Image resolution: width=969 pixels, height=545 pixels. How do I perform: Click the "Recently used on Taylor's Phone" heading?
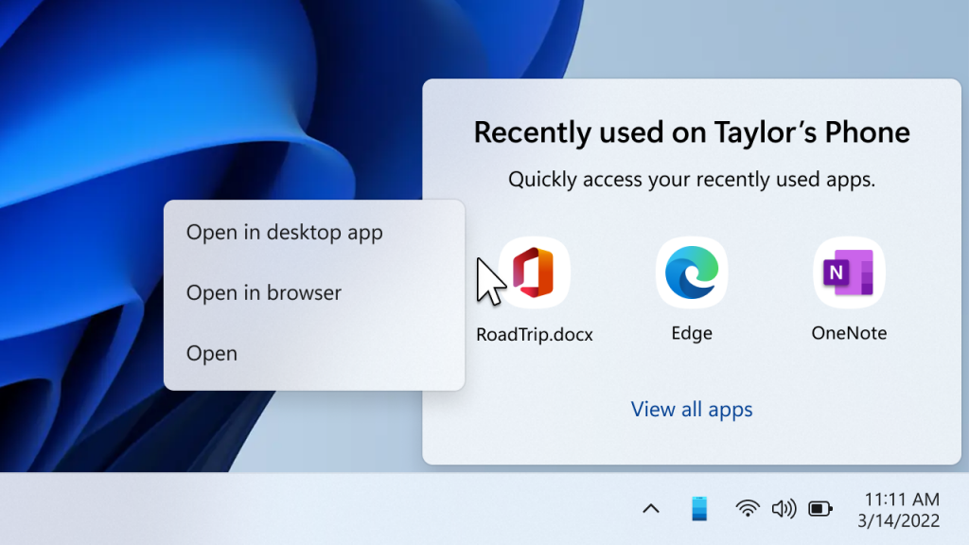point(692,132)
